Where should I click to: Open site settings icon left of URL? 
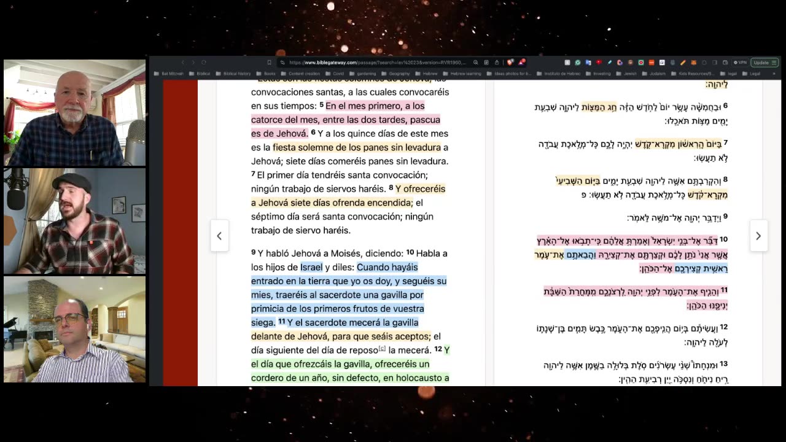(282, 62)
